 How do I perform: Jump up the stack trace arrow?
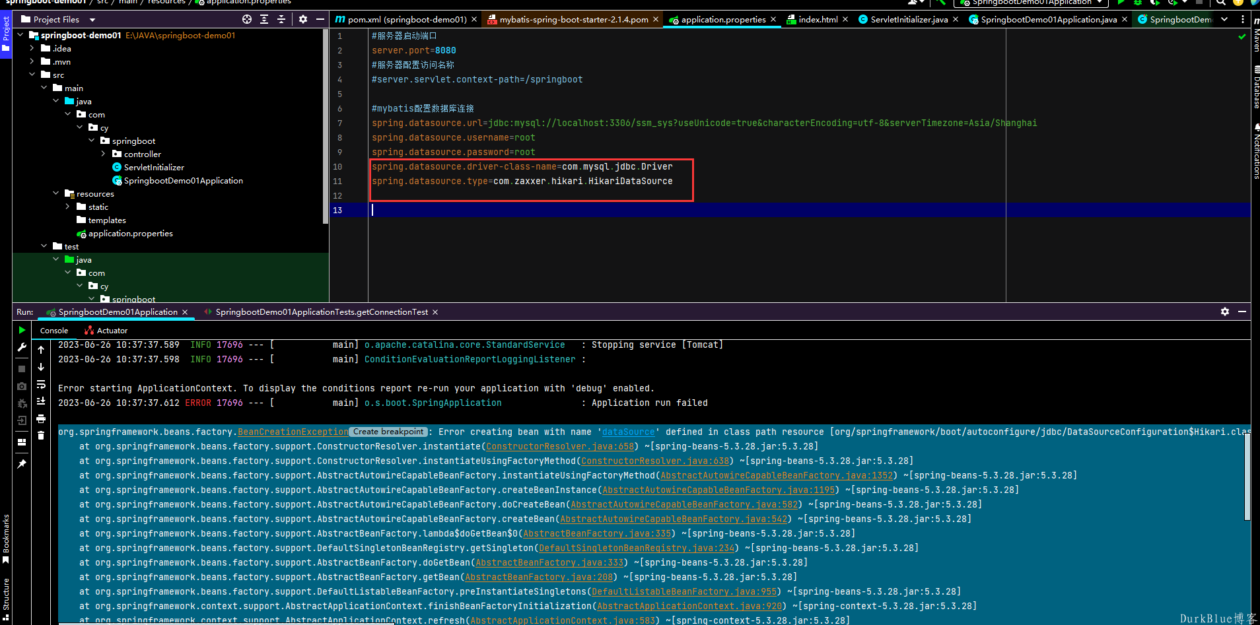coord(41,350)
